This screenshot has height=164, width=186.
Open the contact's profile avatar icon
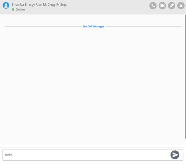click(6, 5)
